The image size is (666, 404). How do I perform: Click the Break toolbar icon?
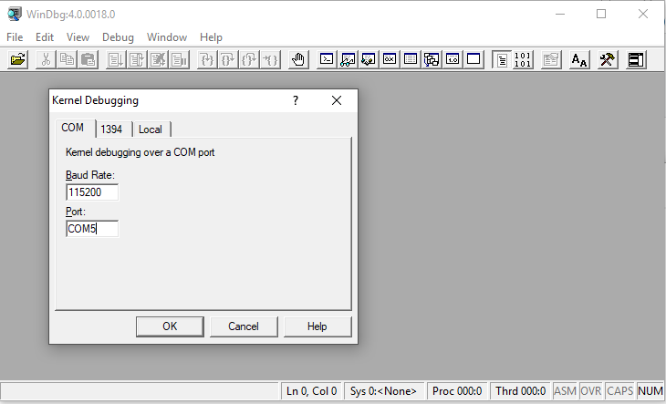(x=179, y=59)
